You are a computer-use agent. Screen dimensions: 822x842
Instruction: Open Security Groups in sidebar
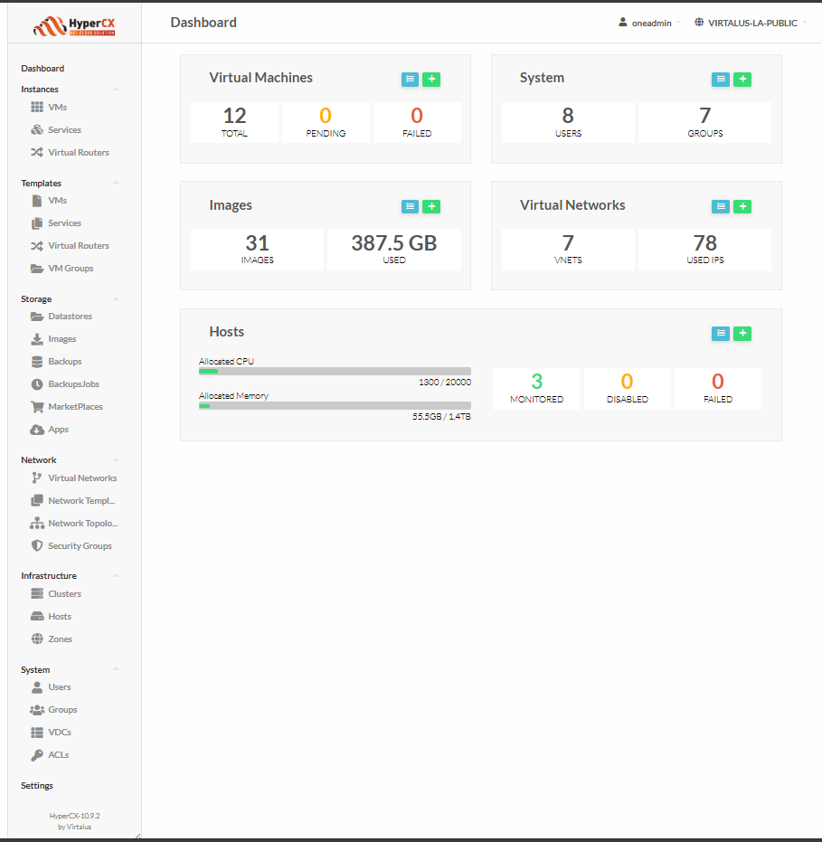(80, 546)
